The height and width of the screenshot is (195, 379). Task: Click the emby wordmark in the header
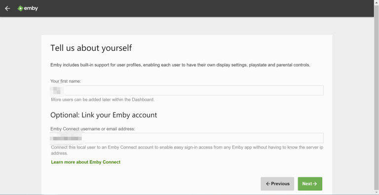pos(31,8)
